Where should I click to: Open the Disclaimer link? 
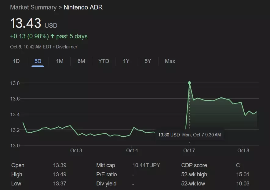tap(67, 47)
